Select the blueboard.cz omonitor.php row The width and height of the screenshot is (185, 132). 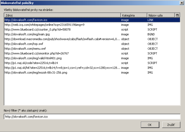click(92, 53)
